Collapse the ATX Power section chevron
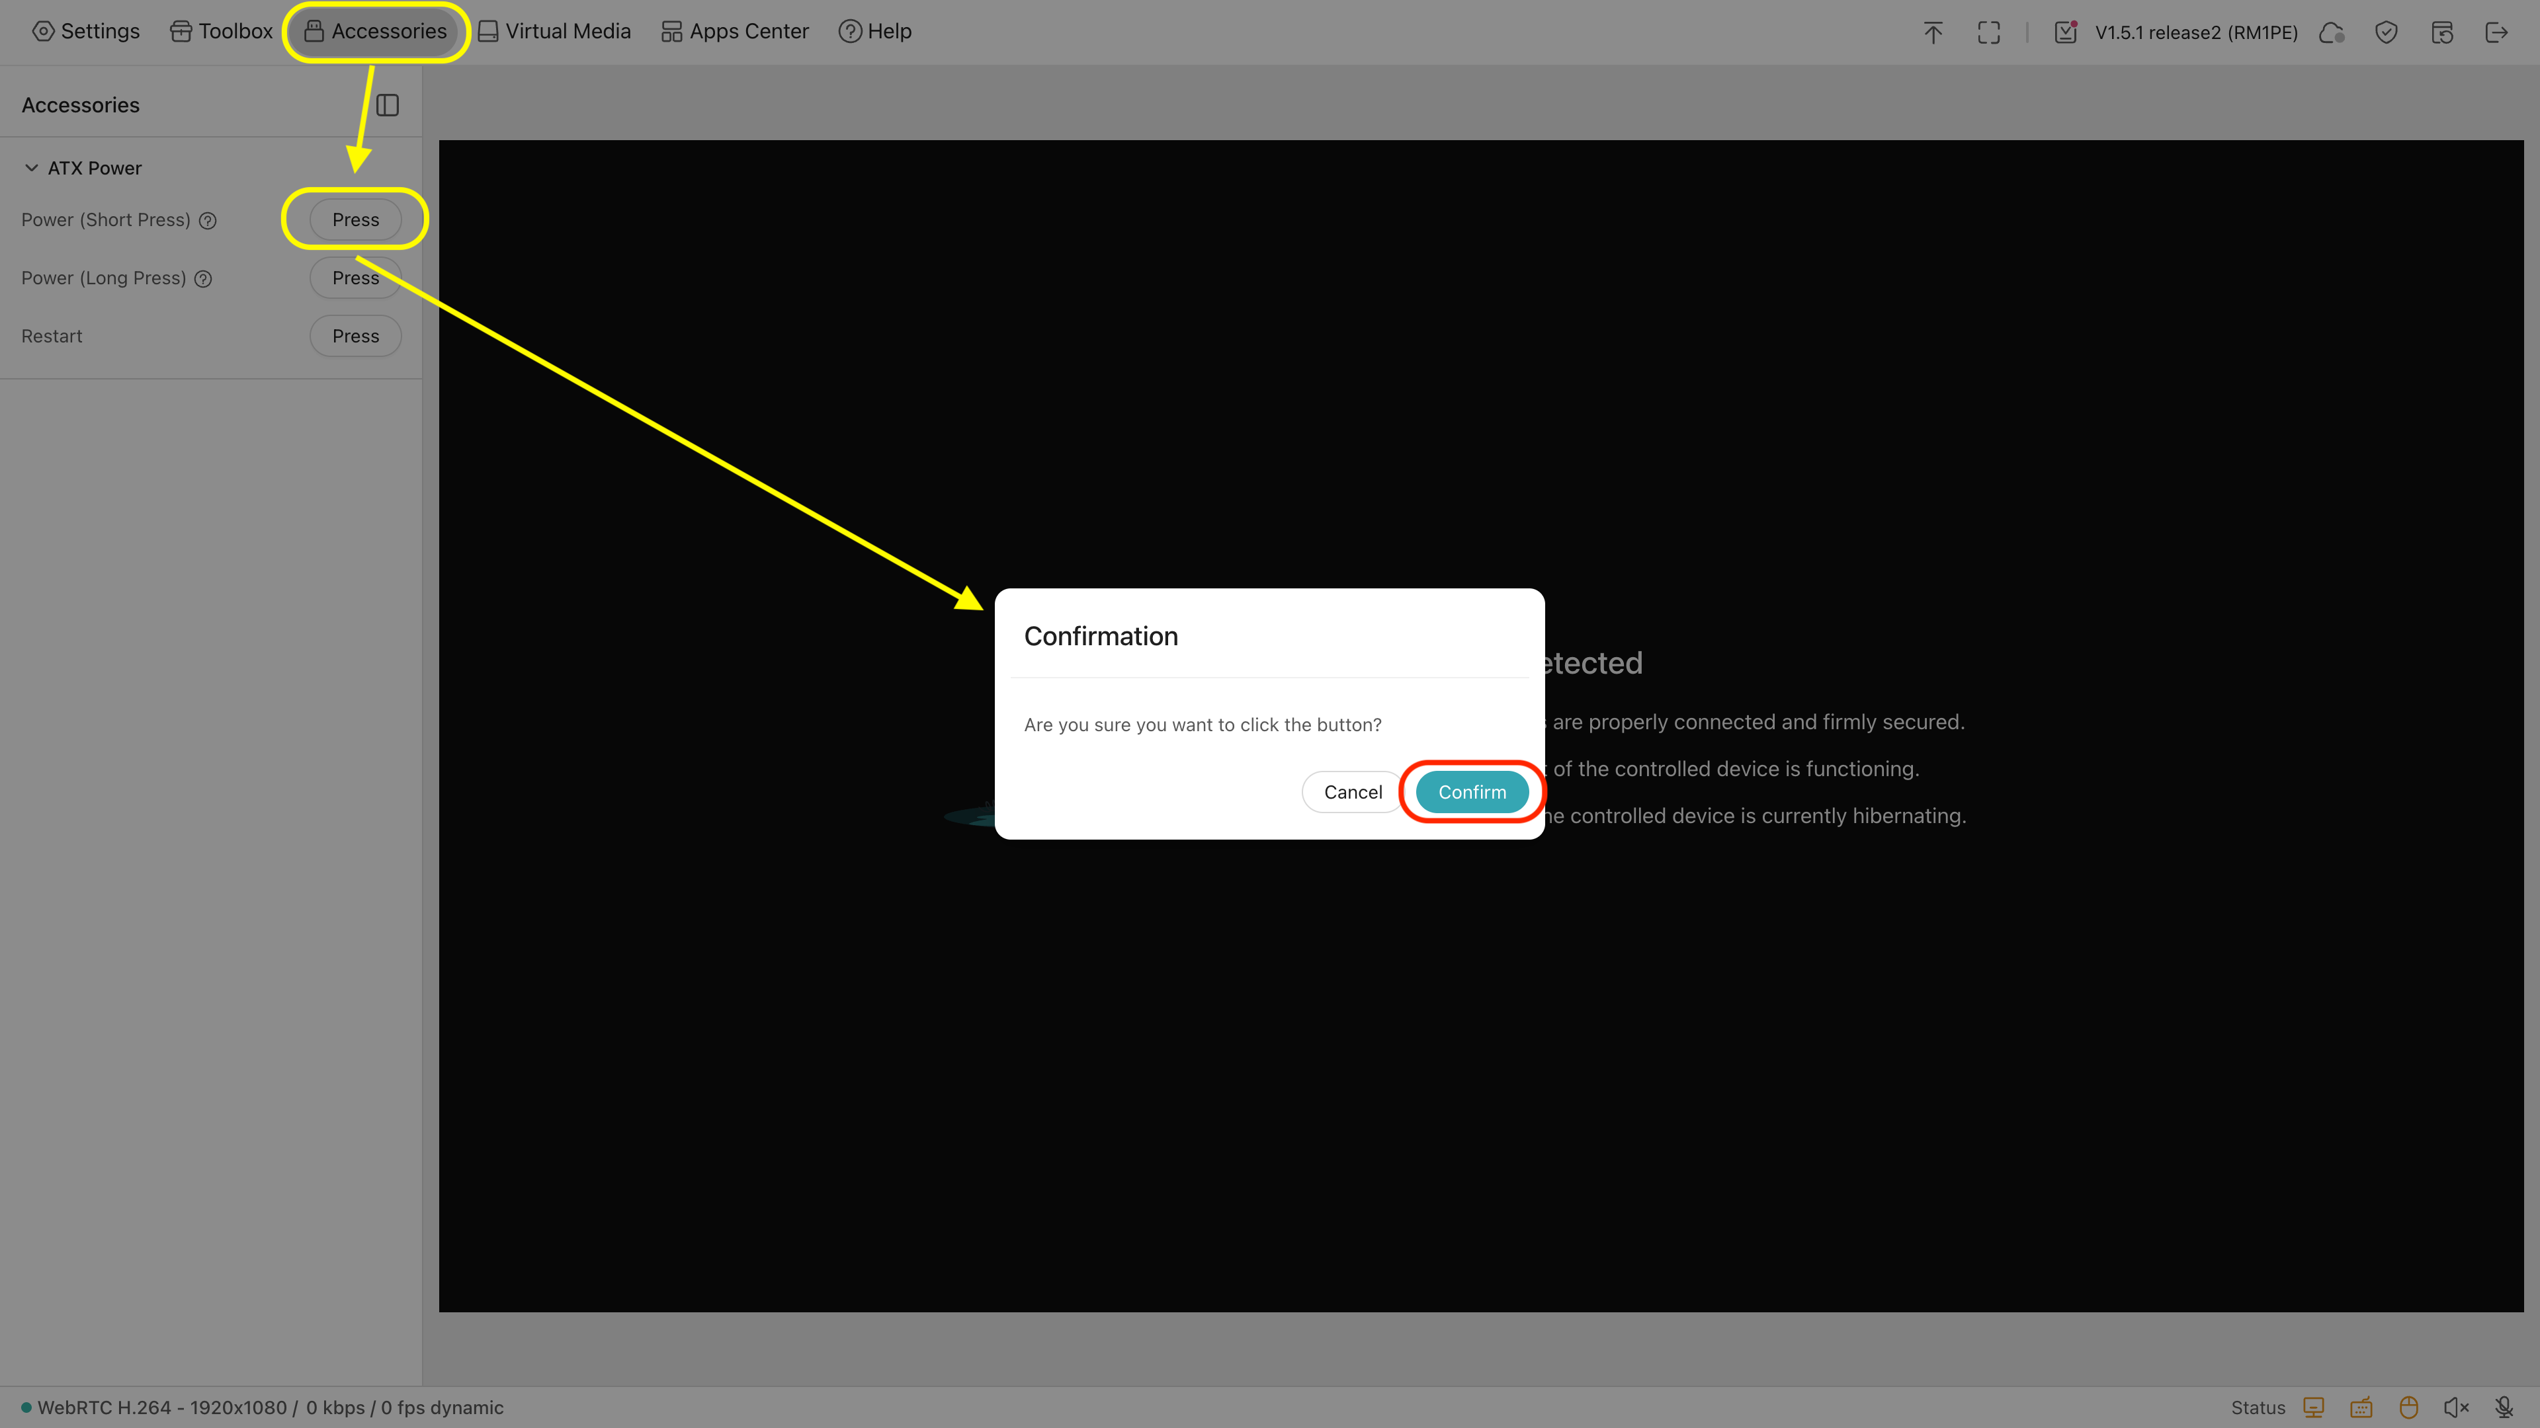 [x=32, y=167]
